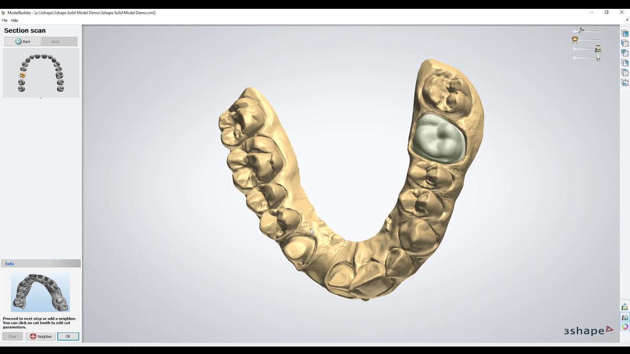Open the File menu

pyautogui.click(x=4, y=20)
